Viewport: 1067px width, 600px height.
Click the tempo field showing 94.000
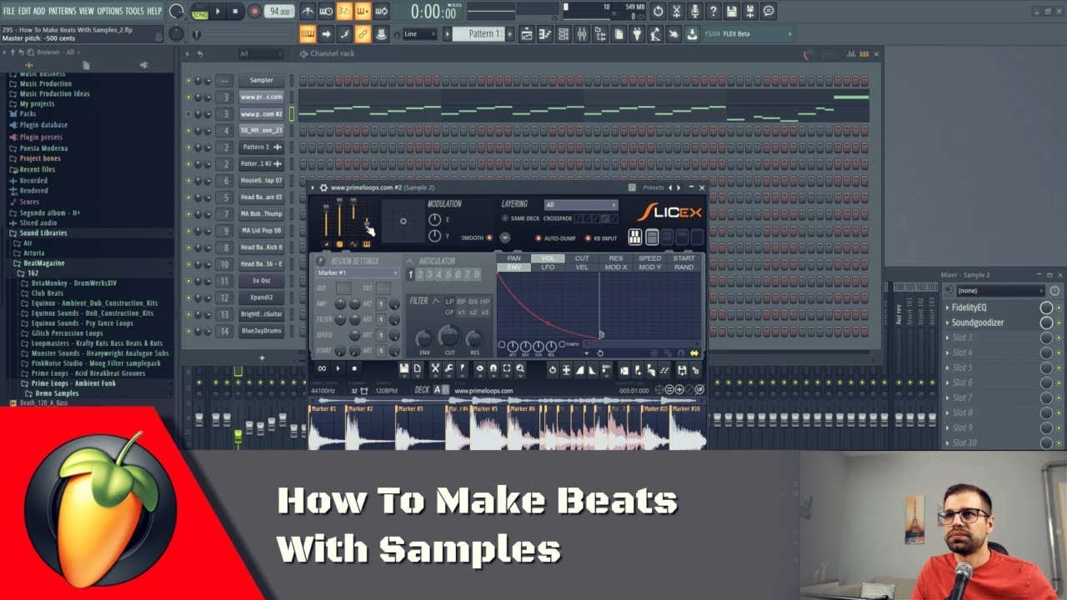pos(279,12)
